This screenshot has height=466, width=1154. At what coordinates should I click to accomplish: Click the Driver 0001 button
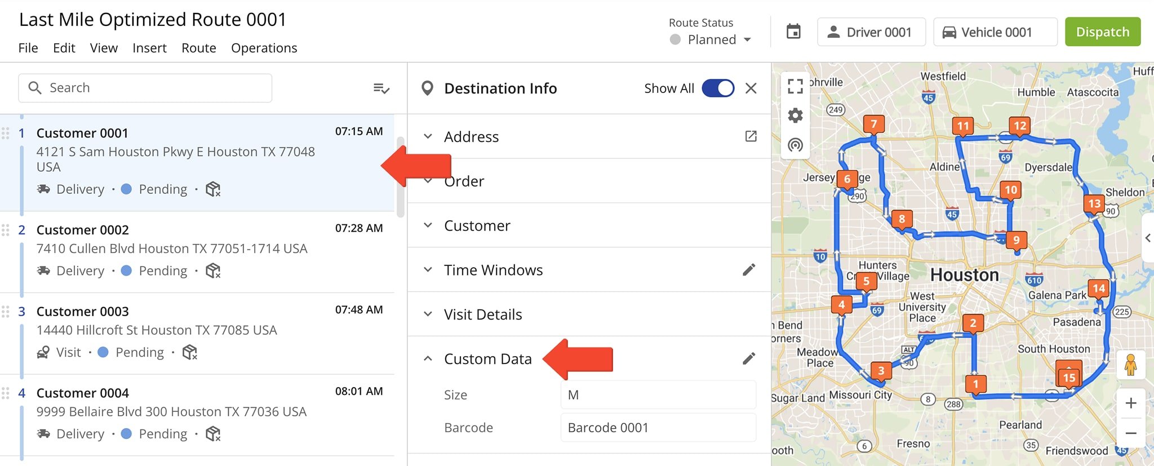point(871,32)
